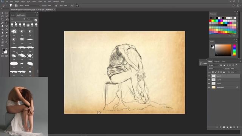Switch to the Channels tab
Viewport: 242px width, 136px height.
[217, 61]
